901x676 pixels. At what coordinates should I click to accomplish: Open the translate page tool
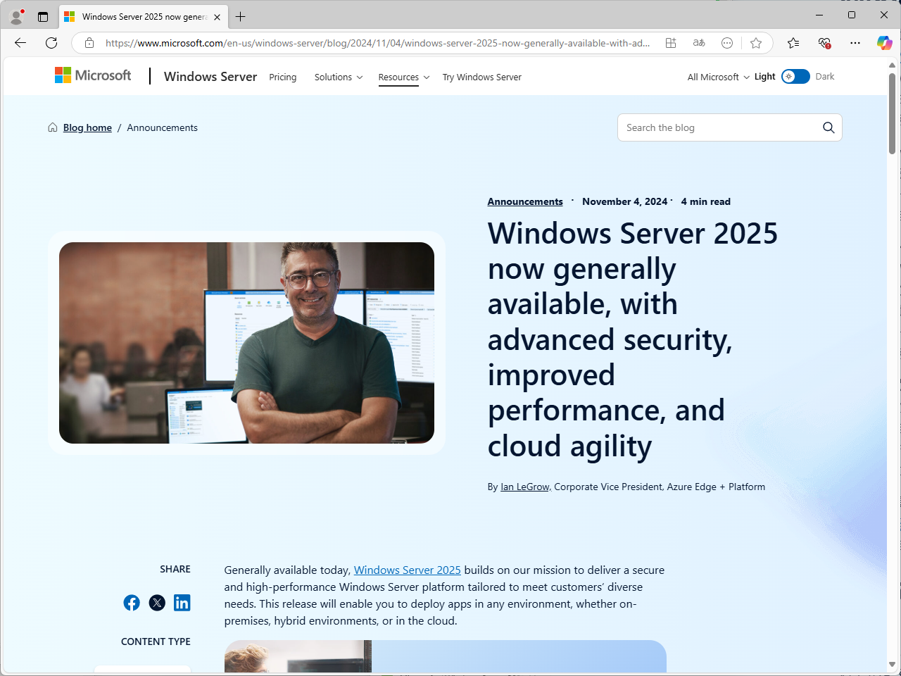pyautogui.click(x=699, y=43)
